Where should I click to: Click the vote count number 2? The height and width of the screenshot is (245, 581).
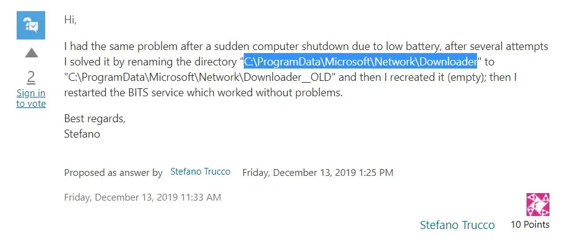coord(31,77)
